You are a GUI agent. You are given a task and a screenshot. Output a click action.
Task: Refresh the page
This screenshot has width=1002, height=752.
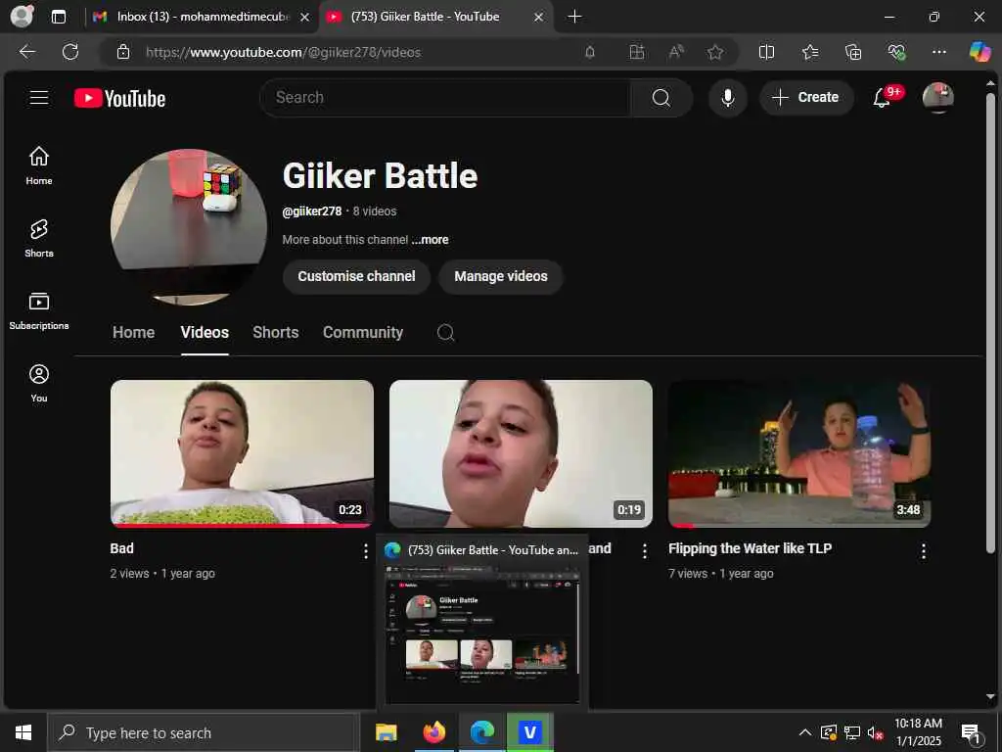[70, 52]
